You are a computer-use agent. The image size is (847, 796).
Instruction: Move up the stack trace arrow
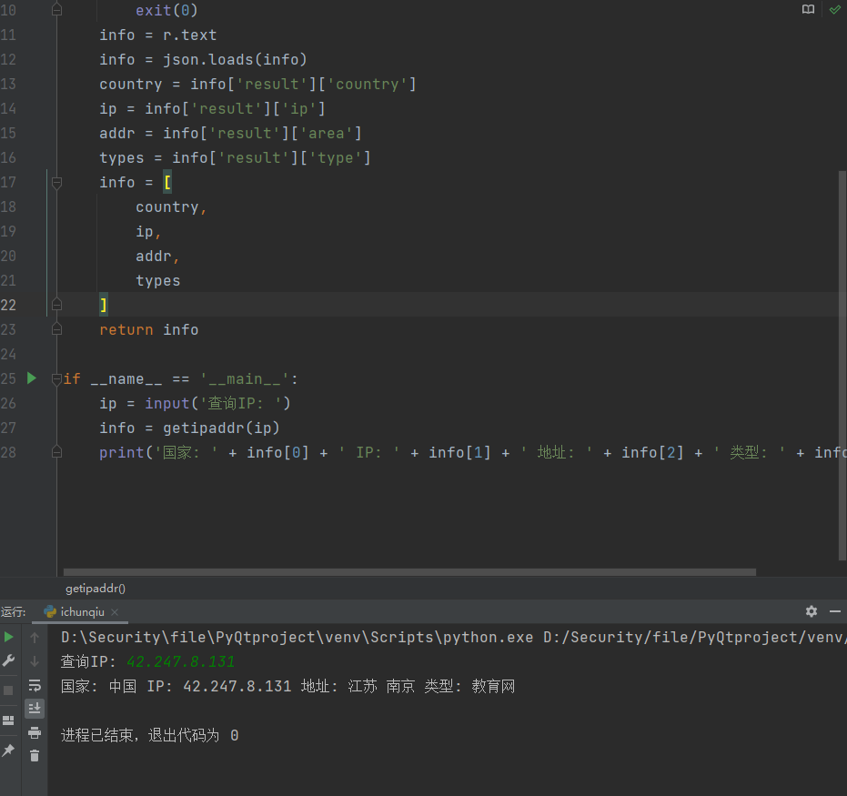(35, 637)
